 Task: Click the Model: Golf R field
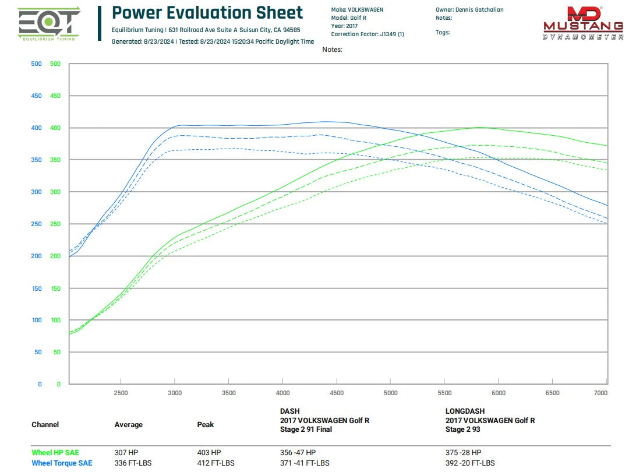[x=349, y=18]
